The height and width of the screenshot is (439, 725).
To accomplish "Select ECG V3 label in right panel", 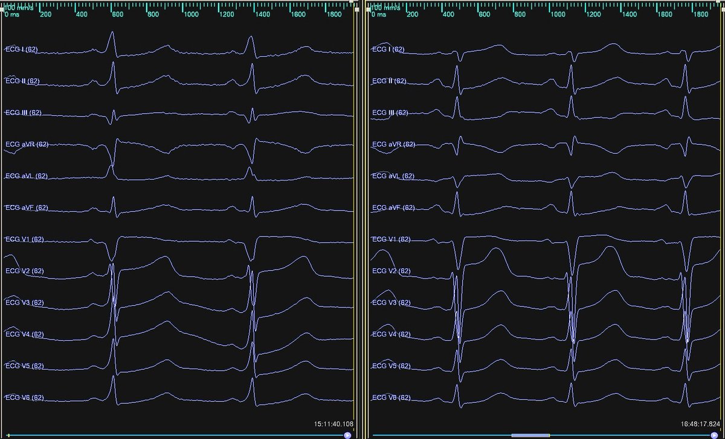I will [x=391, y=303].
